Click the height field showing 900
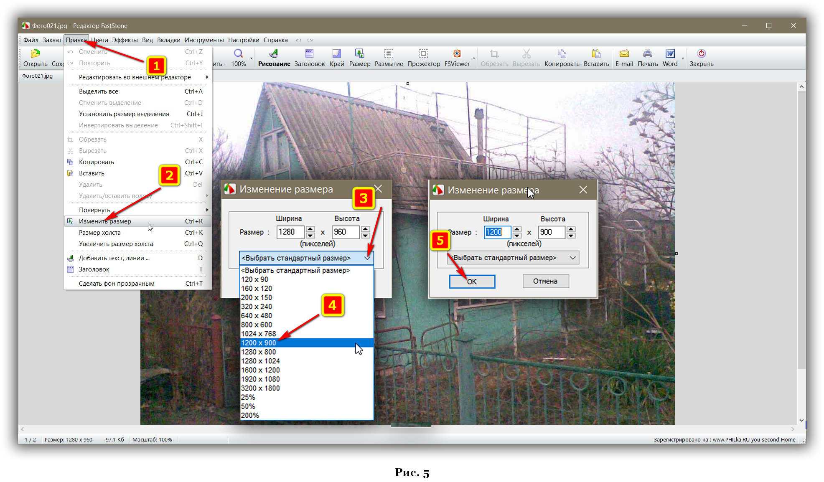824x482 pixels. point(551,232)
